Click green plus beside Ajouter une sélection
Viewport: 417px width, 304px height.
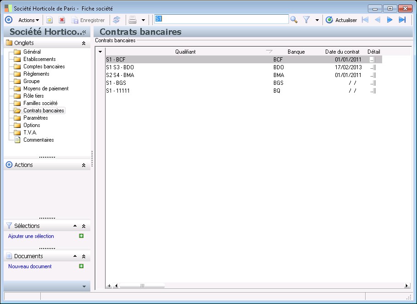tap(81, 236)
